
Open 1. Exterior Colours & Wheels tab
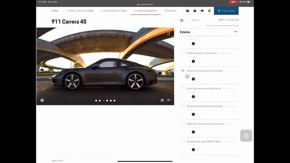point(80,11)
